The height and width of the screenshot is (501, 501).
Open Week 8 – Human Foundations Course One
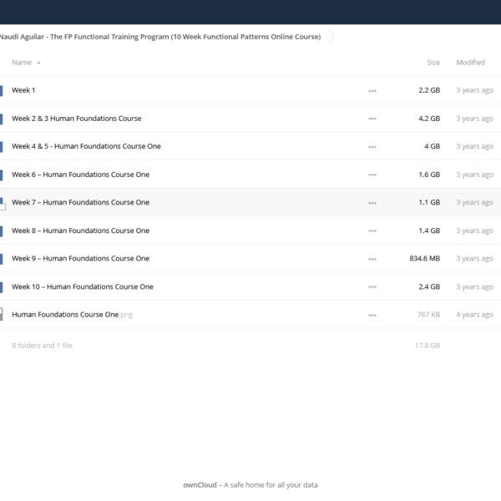[x=80, y=230]
